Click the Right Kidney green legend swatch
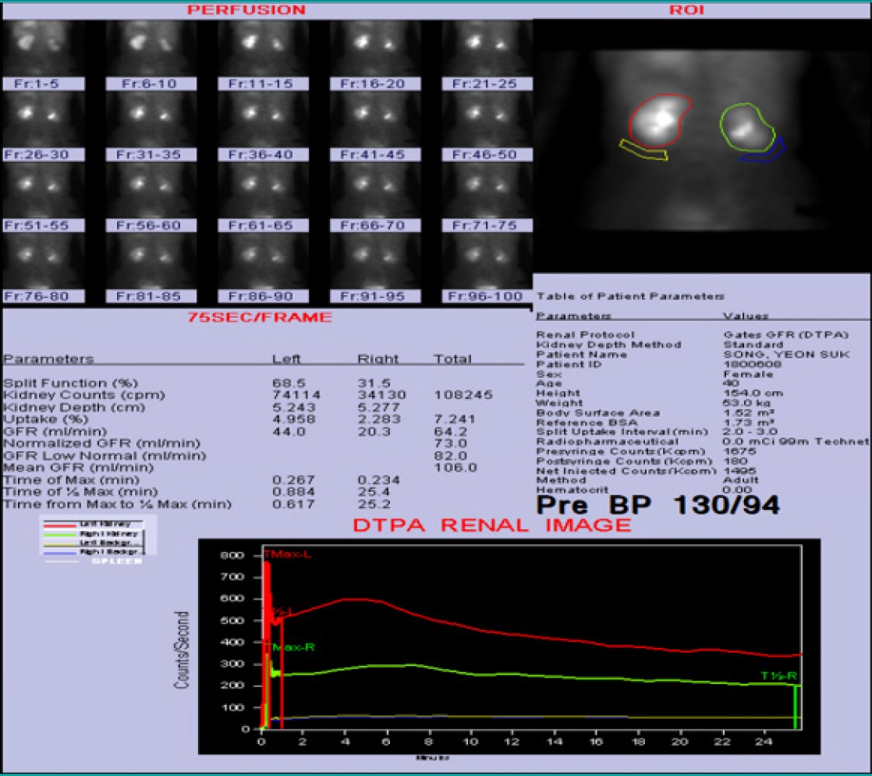This screenshot has height=776, width=872. pos(59,535)
